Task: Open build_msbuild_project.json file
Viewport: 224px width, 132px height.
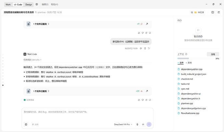Action: pyautogui.click(x=192, y=74)
